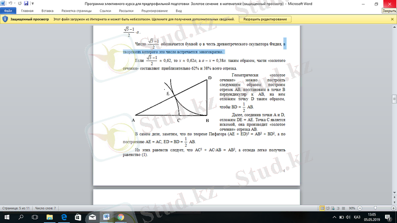Open Google Chrome from the taskbar
The width and height of the screenshot is (397, 223).
(x=121, y=217)
